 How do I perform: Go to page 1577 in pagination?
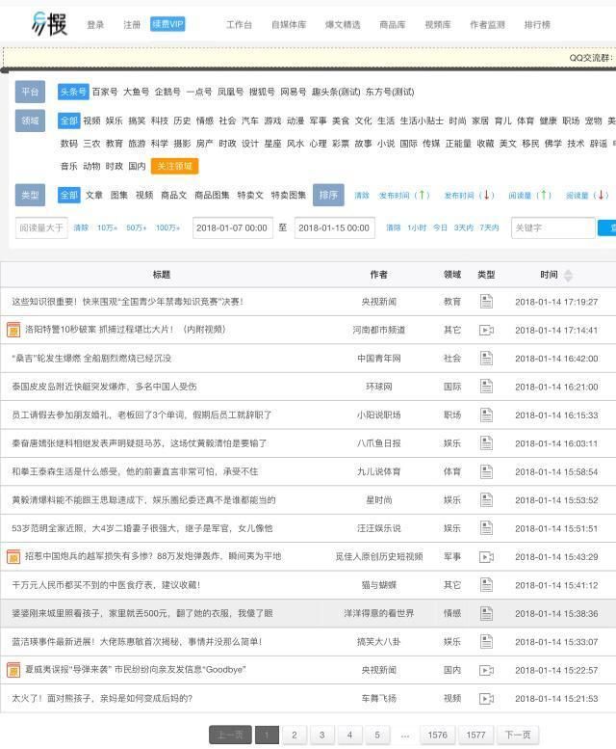pos(475,735)
